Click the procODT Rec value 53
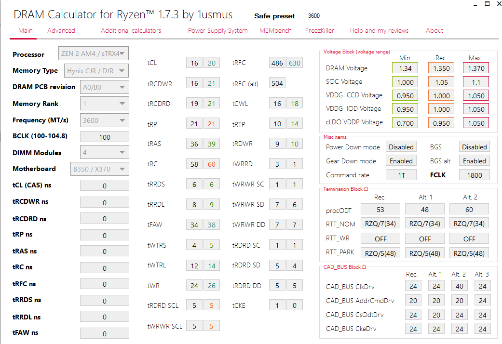Viewport: 502px width, 344px height. tap(380, 209)
